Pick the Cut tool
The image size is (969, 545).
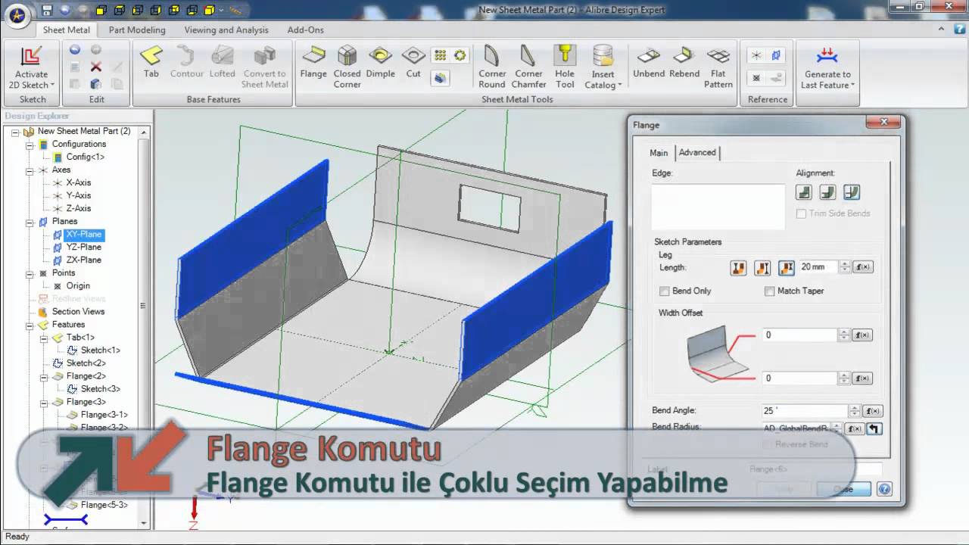tap(413, 62)
